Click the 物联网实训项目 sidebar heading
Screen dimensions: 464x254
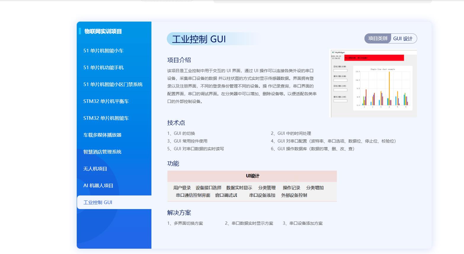[x=103, y=31]
